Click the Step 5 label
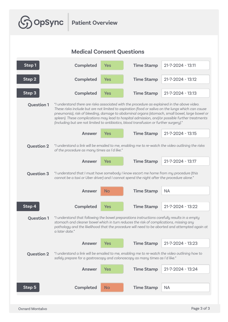 coord(28,288)
